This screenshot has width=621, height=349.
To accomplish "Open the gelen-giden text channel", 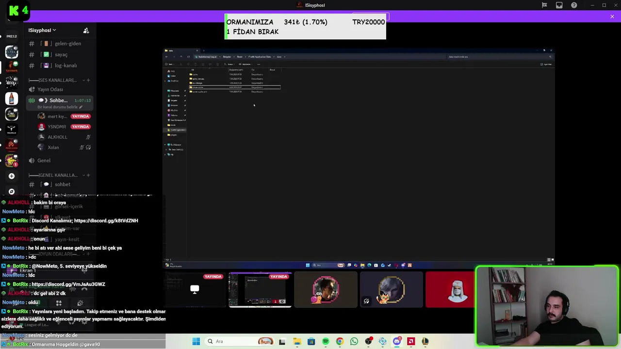I will point(61,44).
